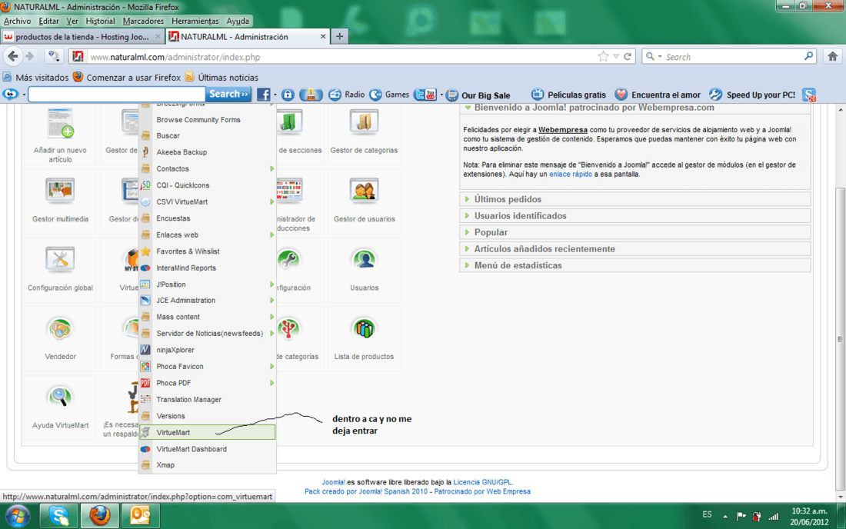Open the Webempresa link
846x529 pixels.
[x=563, y=130]
